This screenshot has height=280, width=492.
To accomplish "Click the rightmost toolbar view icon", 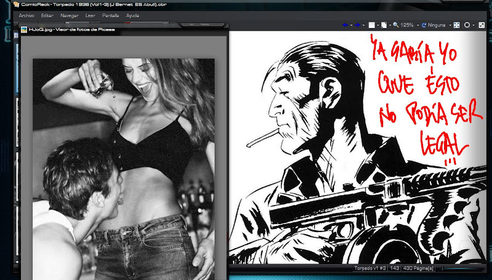I will pos(482,25).
